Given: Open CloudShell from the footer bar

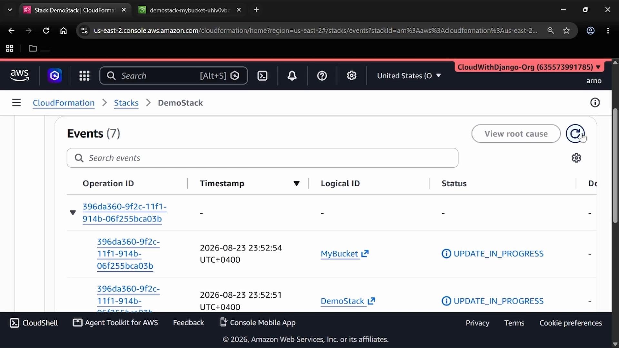Looking at the screenshot, I should [x=34, y=323].
